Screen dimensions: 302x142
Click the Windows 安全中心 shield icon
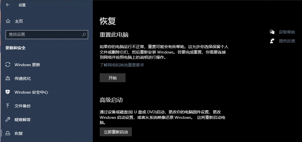coord(8,92)
